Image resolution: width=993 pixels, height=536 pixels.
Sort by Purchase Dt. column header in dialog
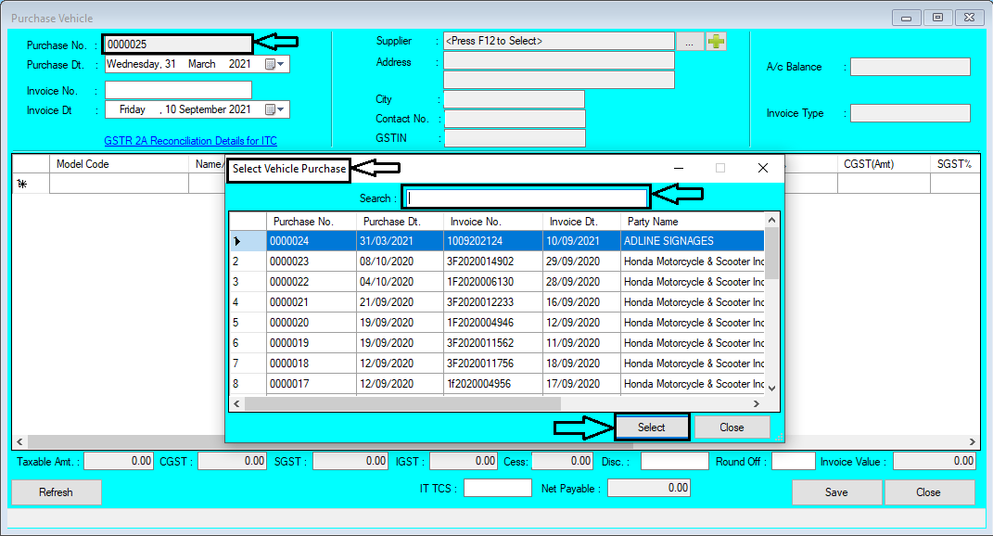[400, 222]
